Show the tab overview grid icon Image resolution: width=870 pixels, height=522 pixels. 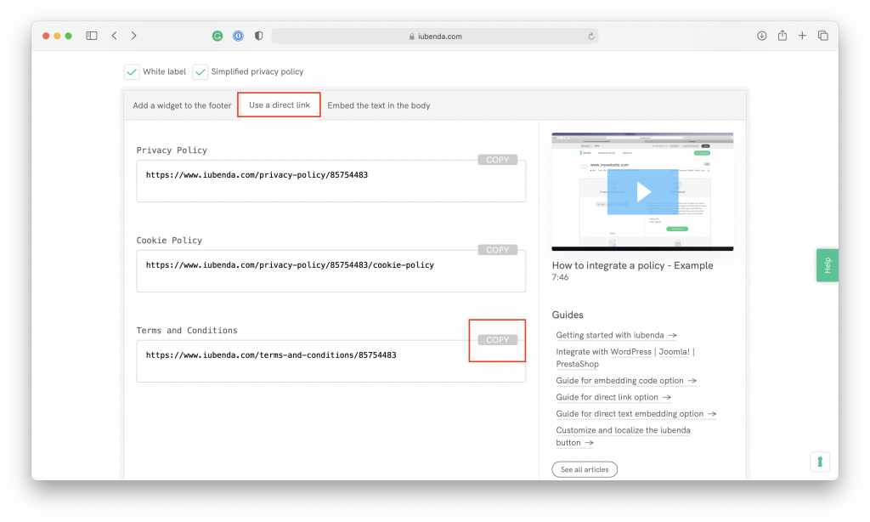tap(822, 36)
